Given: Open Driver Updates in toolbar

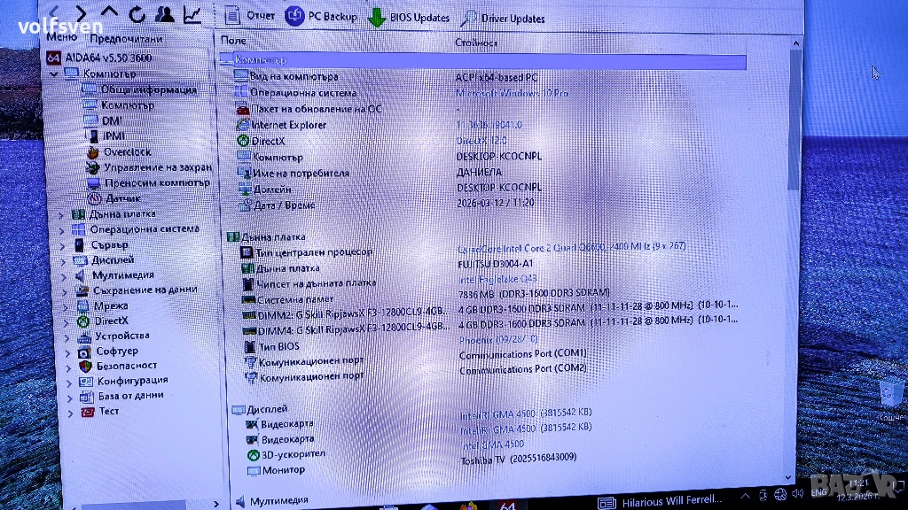Looking at the screenshot, I should click(x=502, y=19).
